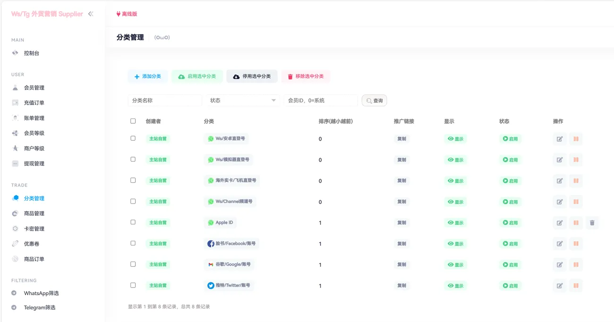614x322 pixels.
Task: Click the 控制台 dashboard icon
Action: click(16, 53)
